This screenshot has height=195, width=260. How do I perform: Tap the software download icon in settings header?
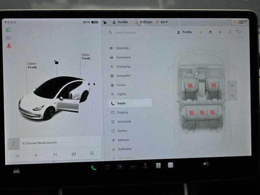[200, 32]
